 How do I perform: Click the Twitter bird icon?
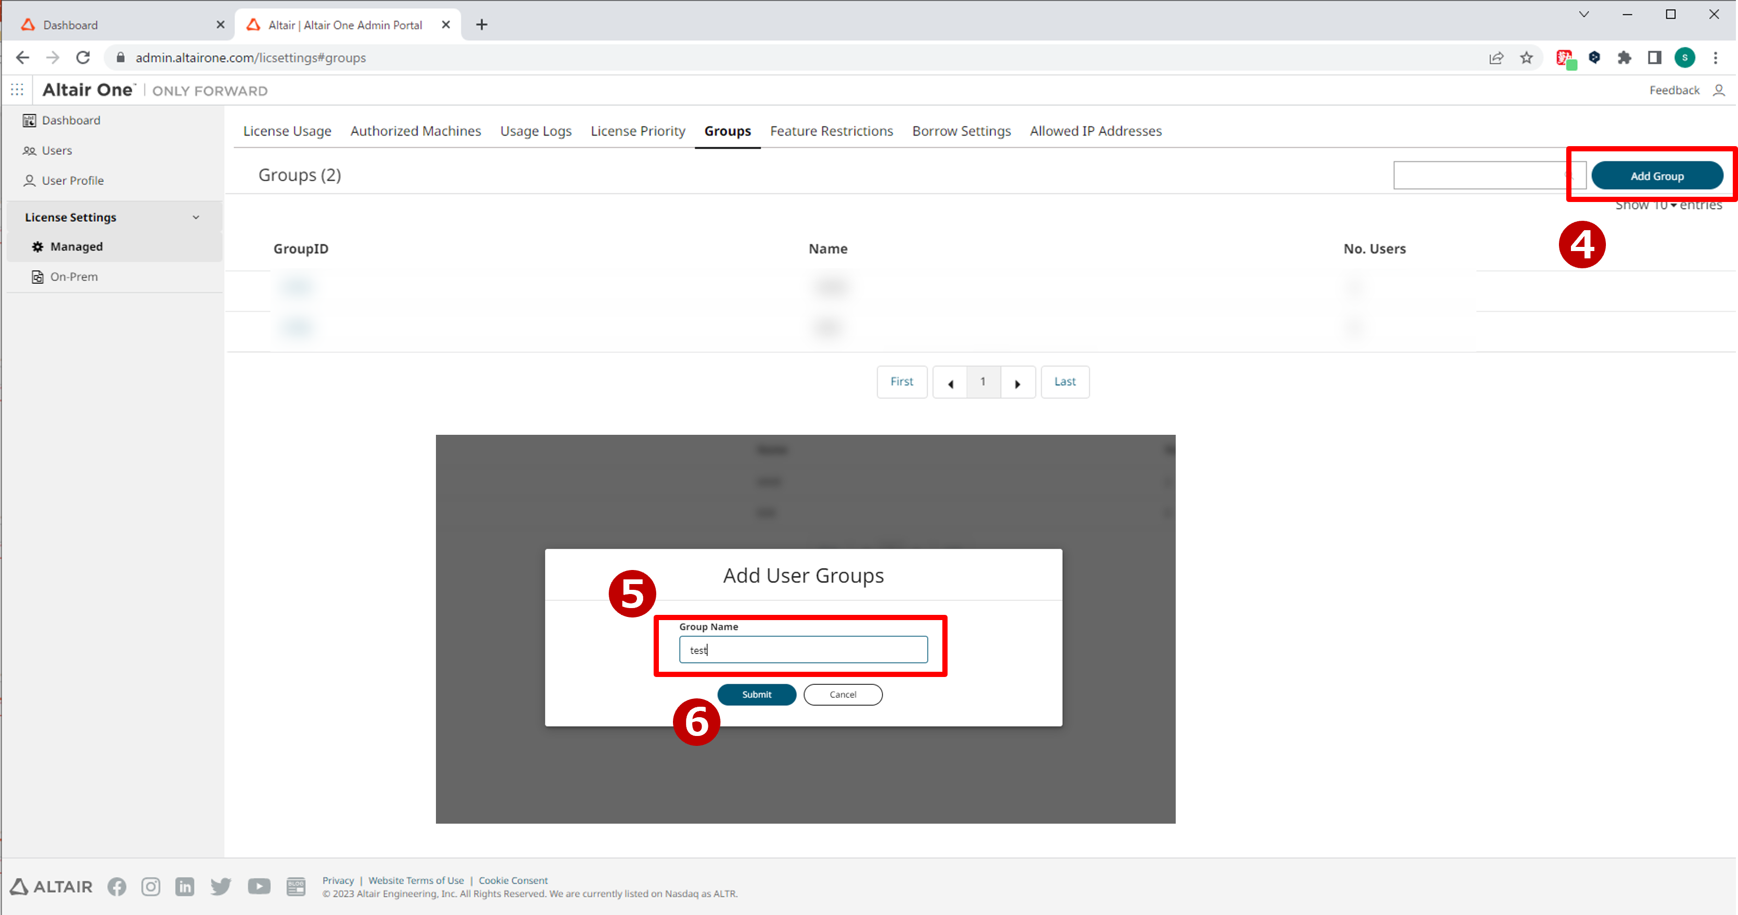pyautogui.click(x=221, y=886)
